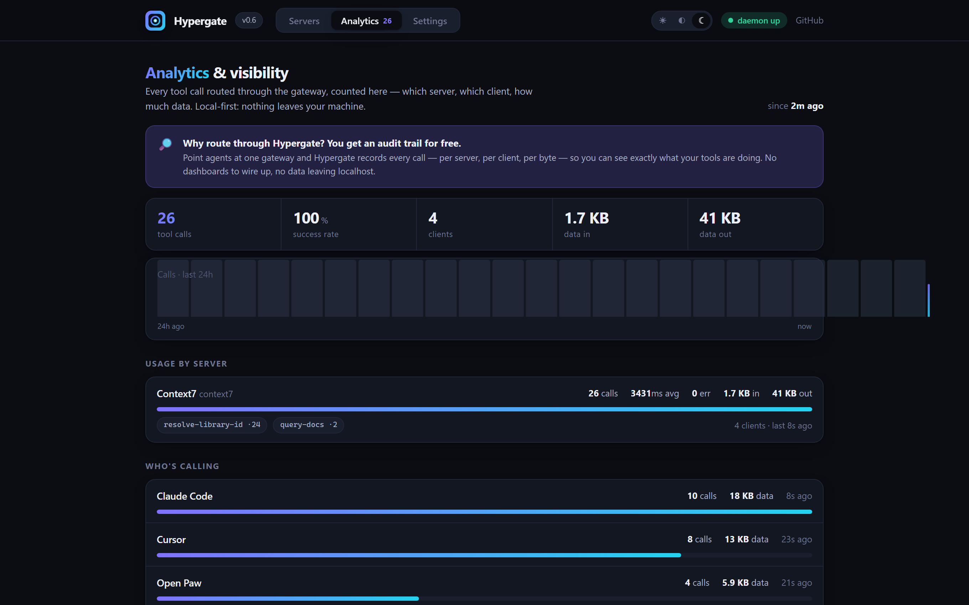Click the query-docs tool chip
Screen dimensions: 969x605
click(308, 425)
